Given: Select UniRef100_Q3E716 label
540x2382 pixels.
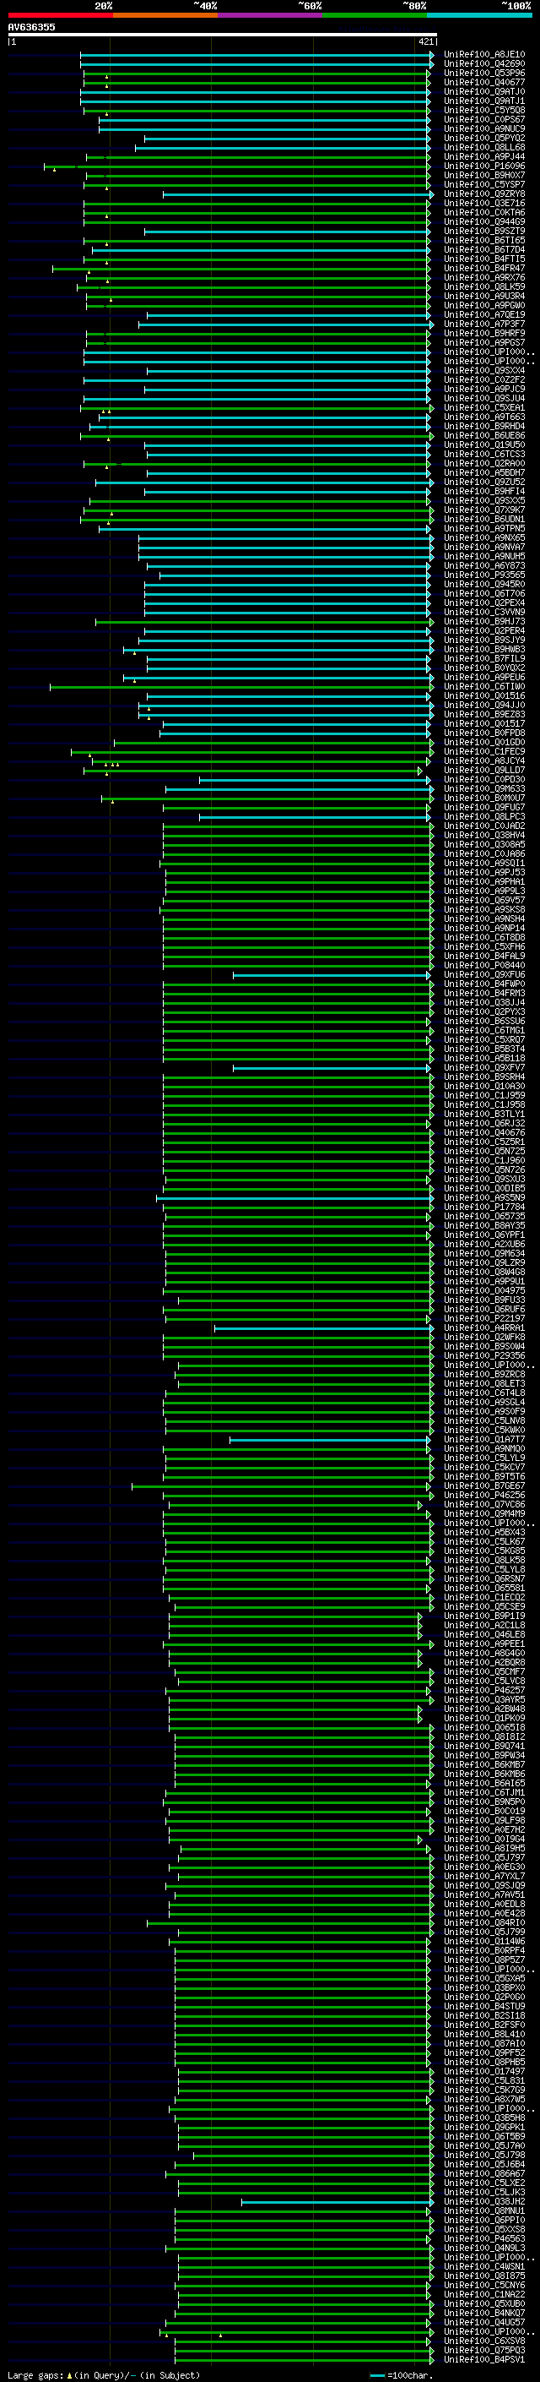Looking at the screenshot, I should 483,204.
